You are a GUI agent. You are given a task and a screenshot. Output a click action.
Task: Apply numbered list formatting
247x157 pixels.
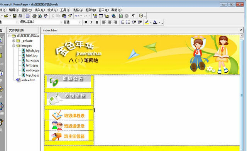[122, 22]
